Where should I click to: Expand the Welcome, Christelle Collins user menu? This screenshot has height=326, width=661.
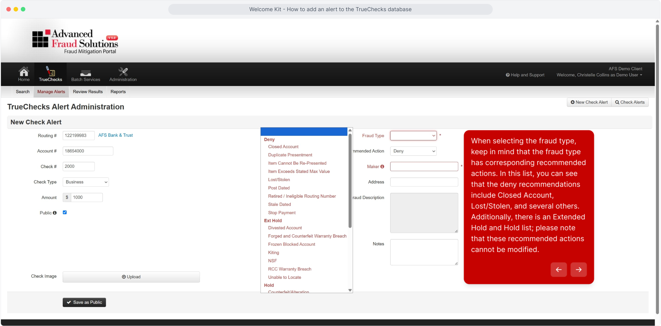pos(599,75)
